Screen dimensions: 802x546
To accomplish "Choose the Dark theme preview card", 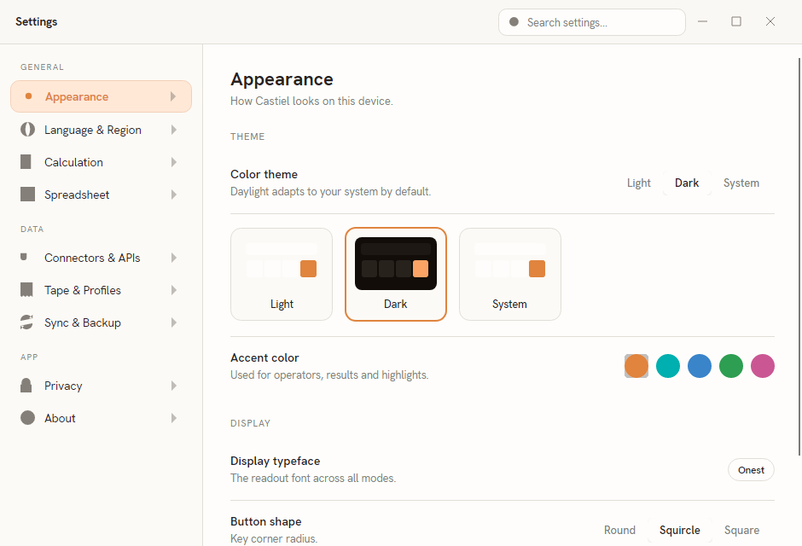I will point(395,274).
